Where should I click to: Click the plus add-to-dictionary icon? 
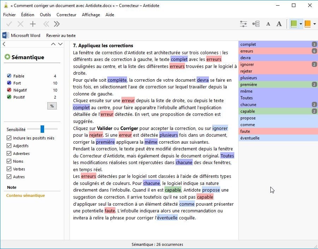tap(33, 24)
